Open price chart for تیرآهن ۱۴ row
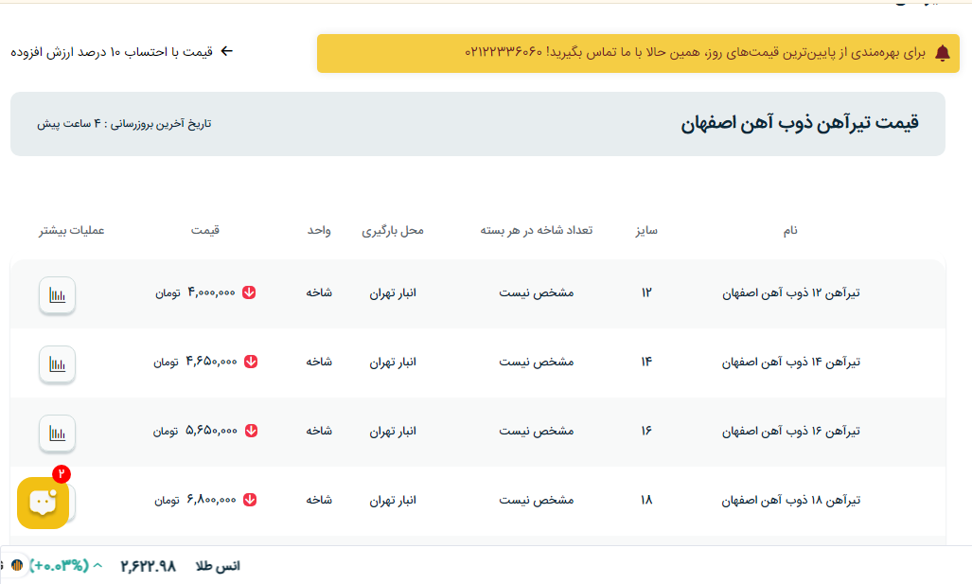 pos(57,363)
